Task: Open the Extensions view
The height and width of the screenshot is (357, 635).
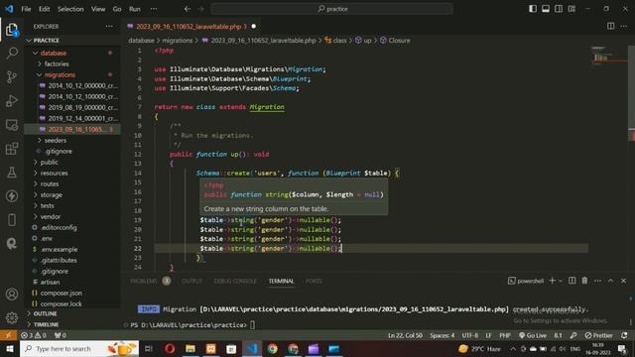Action: tap(12, 148)
